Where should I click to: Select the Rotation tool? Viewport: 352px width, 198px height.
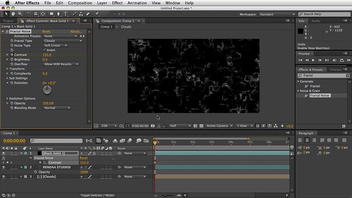29,14
